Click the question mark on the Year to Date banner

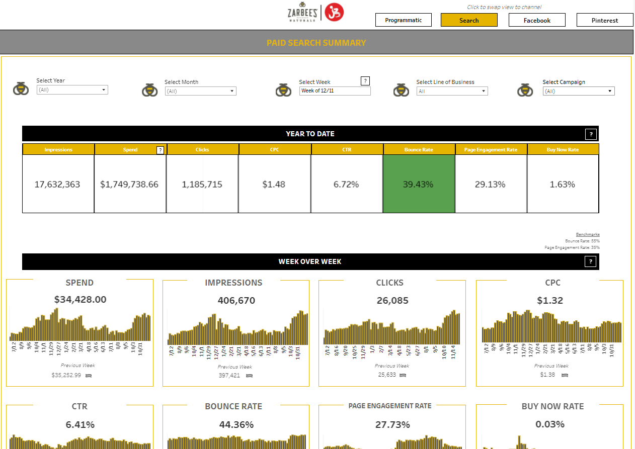(590, 134)
